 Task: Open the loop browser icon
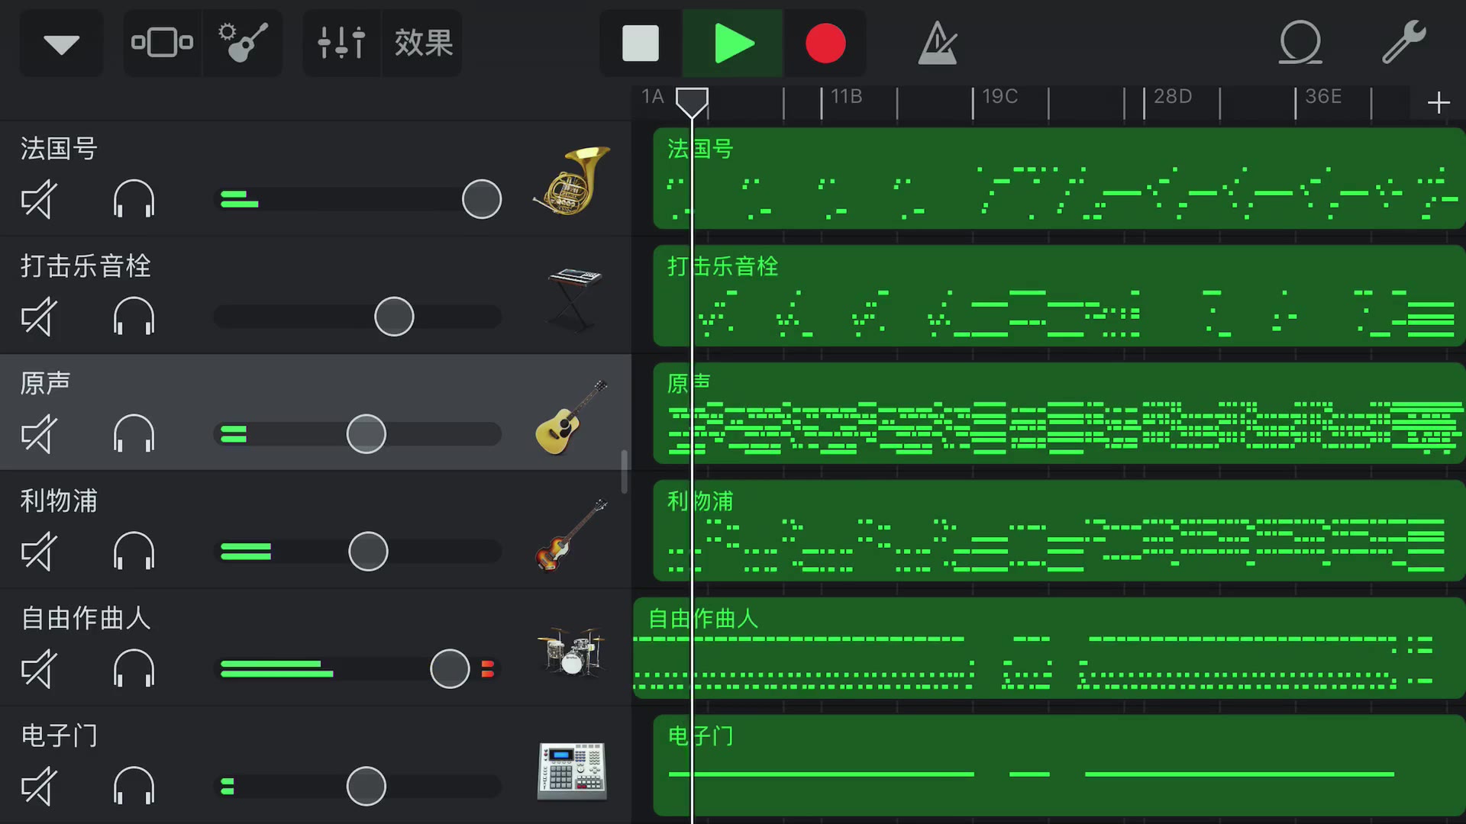click(x=1300, y=43)
